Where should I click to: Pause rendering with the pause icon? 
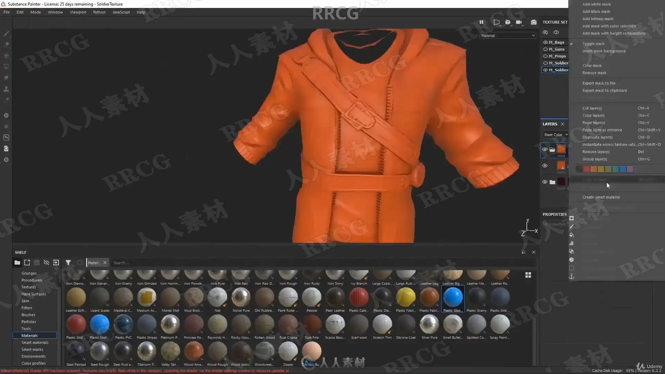pyautogui.click(x=481, y=22)
